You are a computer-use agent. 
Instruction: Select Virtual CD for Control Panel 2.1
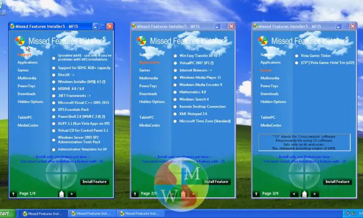(x=54, y=131)
